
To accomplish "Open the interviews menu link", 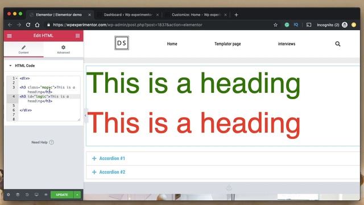I will (x=287, y=44).
